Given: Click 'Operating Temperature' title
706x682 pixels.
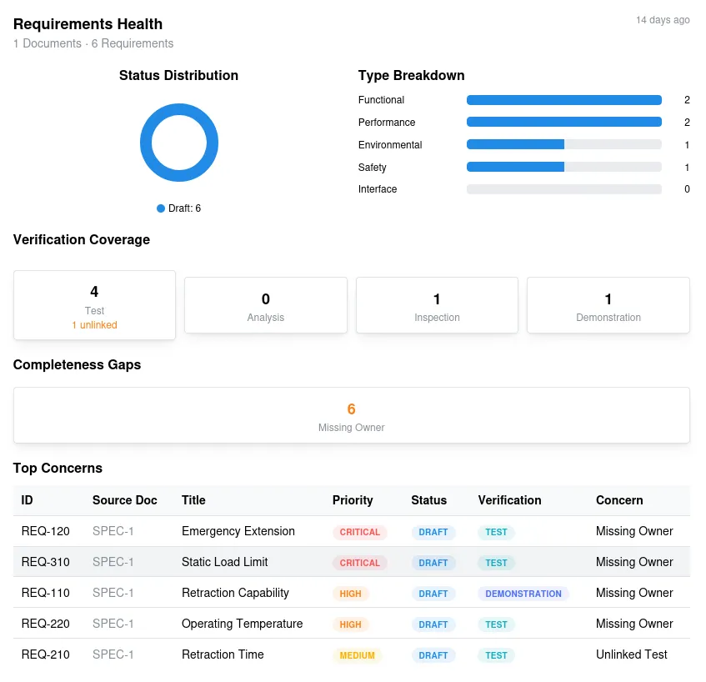Looking at the screenshot, I should 243,624.
